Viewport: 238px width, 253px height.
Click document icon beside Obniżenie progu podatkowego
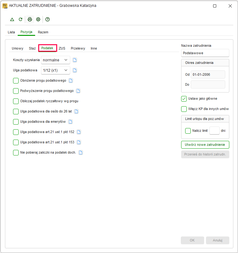click(71, 80)
